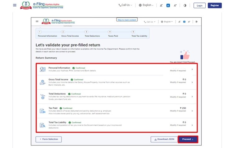Open the hamburger menu in top header

(15, 5)
